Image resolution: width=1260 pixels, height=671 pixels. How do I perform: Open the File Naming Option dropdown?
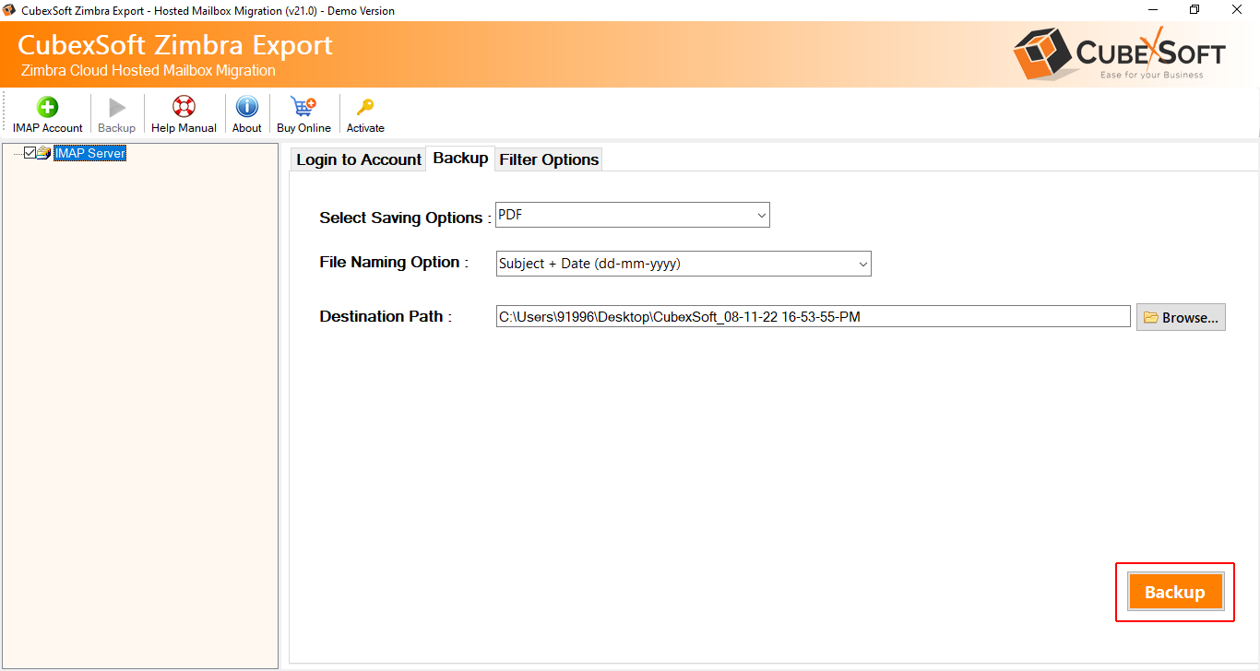pyautogui.click(x=683, y=264)
